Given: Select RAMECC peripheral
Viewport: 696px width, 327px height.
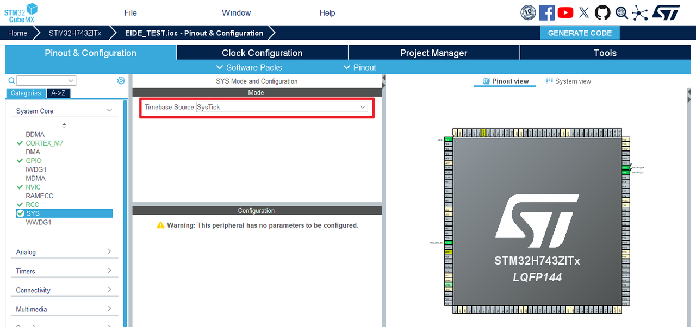Looking at the screenshot, I should coord(40,196).
